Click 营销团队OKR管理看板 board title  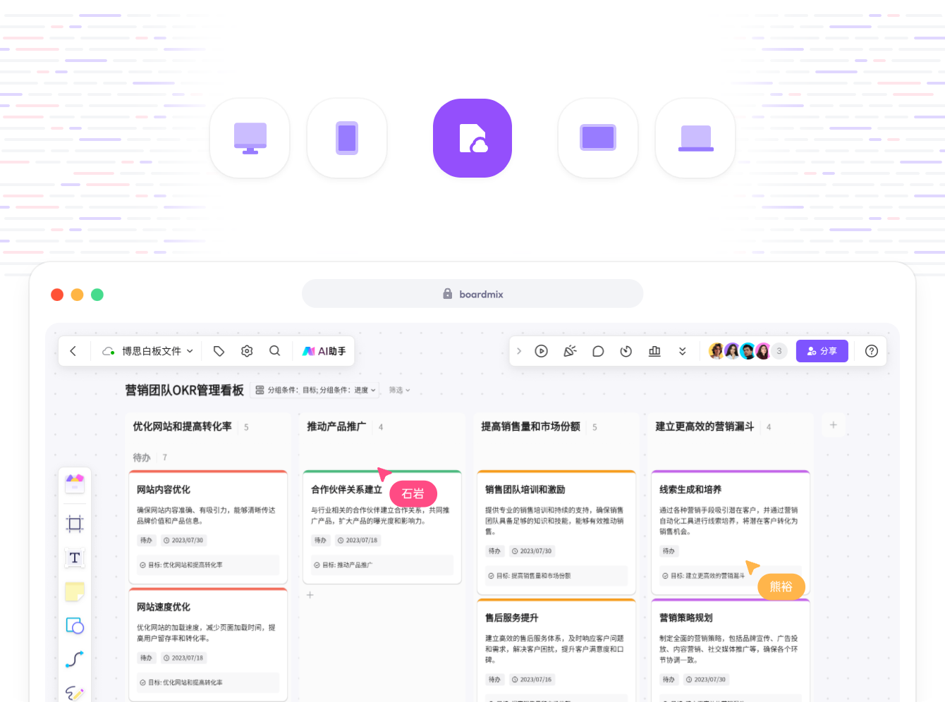[x=185, y=390]
